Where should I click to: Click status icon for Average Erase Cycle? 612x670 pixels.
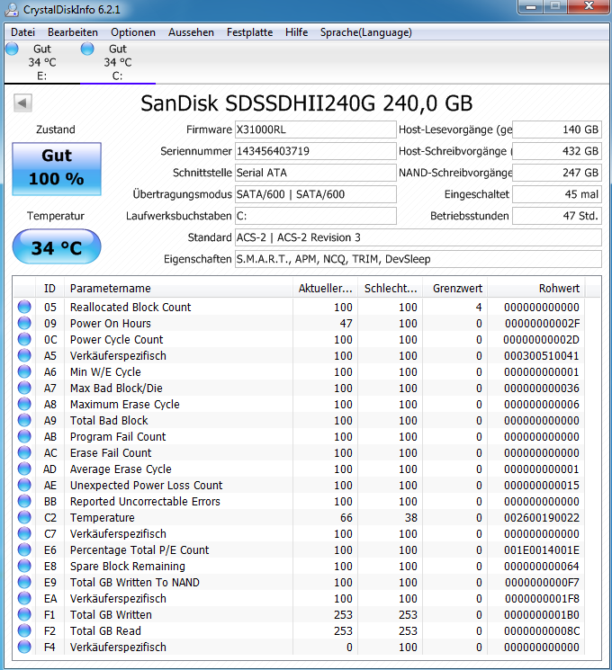pyautogui.click(x=24, y=469)
